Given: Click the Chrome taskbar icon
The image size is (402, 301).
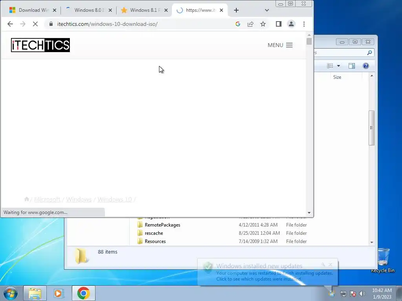Looking at the screenshot, I should pyautogui.click(x=83, y=293).
